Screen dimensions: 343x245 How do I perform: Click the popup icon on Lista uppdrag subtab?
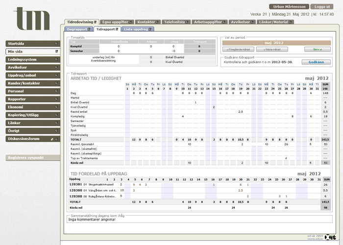pyautogui.click(x=150, y=29)
